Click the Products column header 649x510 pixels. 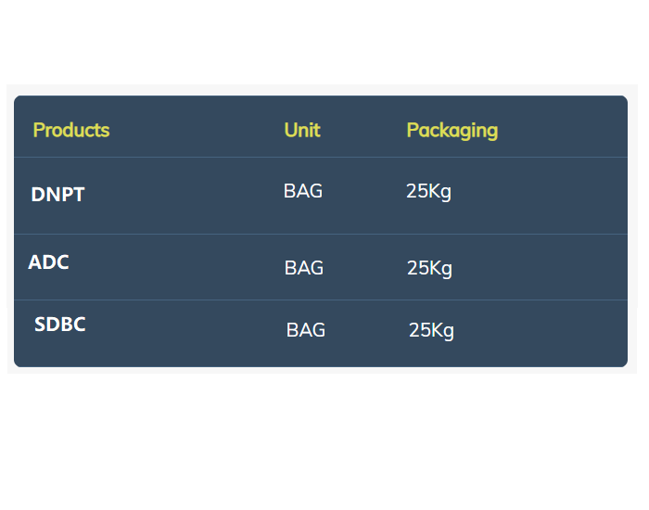pyautogui.click(x=71, y=130)
